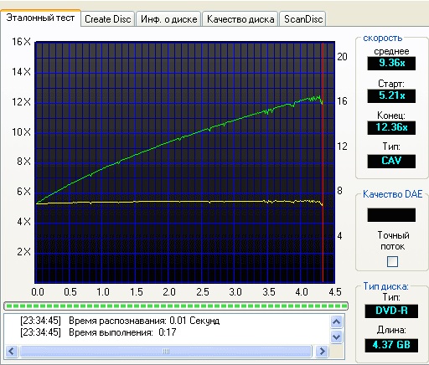Open the Инф. о диске tab
This screenshot has height=365, width=429.
point(168,19)
